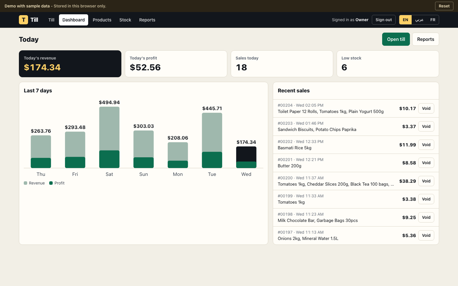458x286 pixels.
Task: Click the green Open till button
Action: (396, 39)
